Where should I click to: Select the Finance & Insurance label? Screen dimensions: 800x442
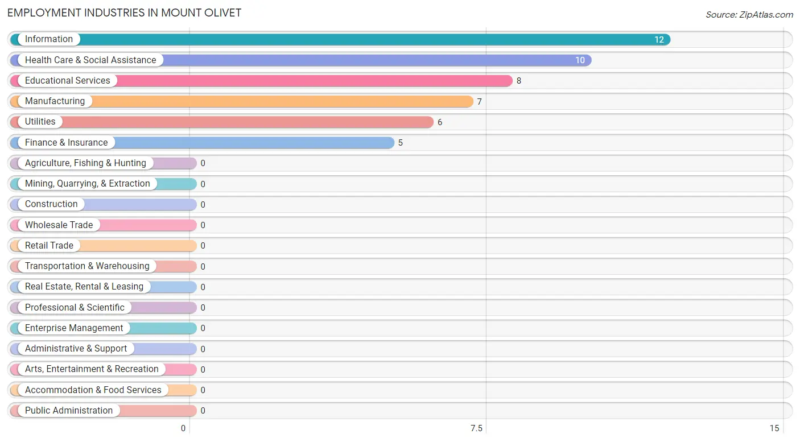pyautogui.click(x=66, y=142)
